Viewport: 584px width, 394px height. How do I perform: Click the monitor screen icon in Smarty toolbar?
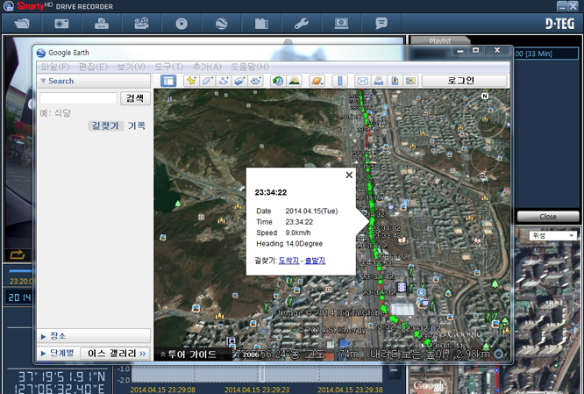pos(341,24)
